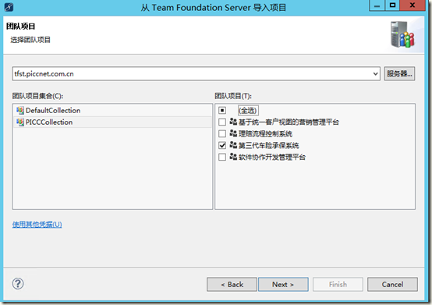This screenshot has height=305, width=432.
Task: Toggle the 全选 select-all checkbox
Action: (222, 110)
